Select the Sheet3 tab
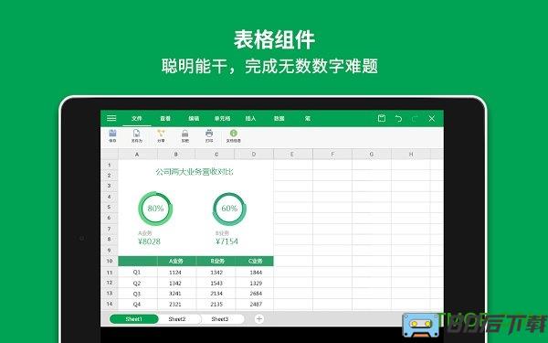Screen dimensions: 548x343 point(220,319)
